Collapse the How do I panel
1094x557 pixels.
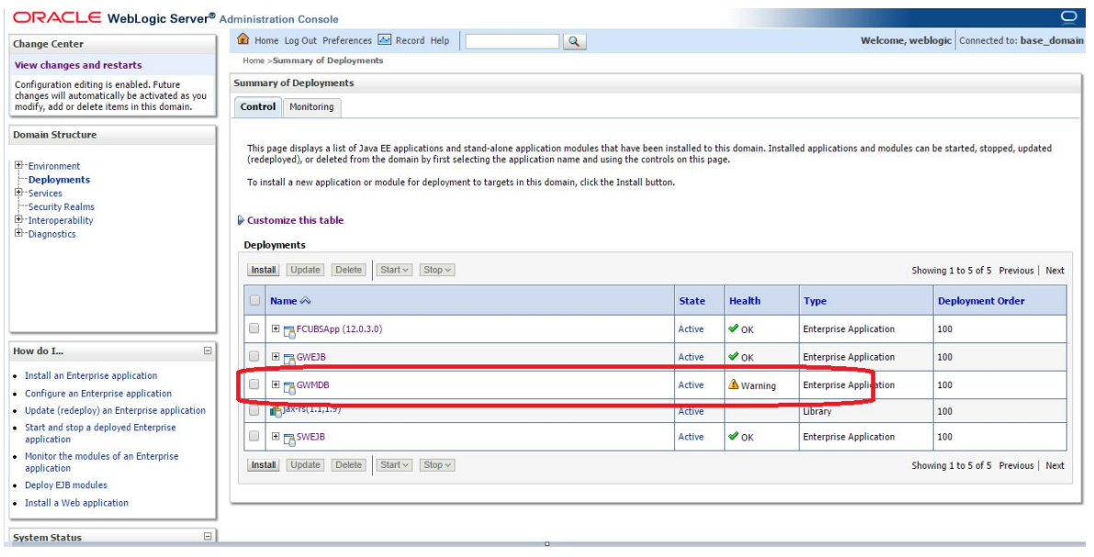point(208,351)
